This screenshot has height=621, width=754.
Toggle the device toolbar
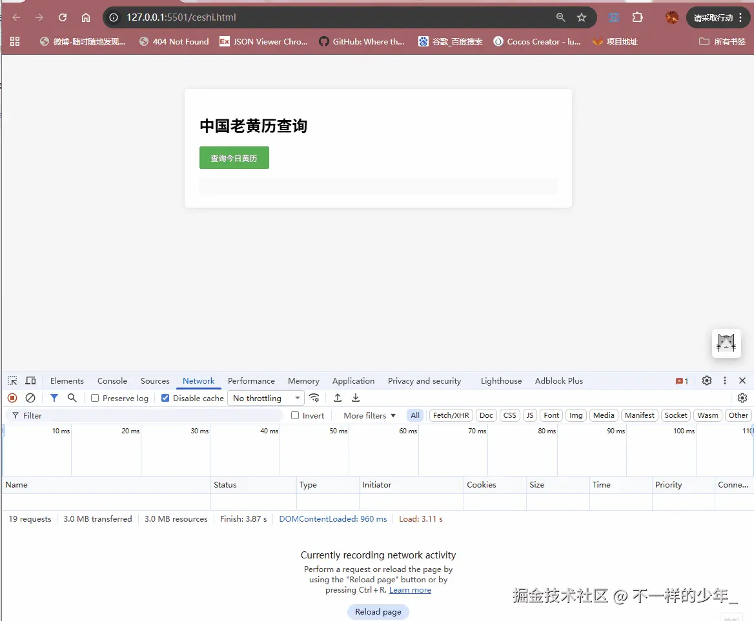(30, 380)
